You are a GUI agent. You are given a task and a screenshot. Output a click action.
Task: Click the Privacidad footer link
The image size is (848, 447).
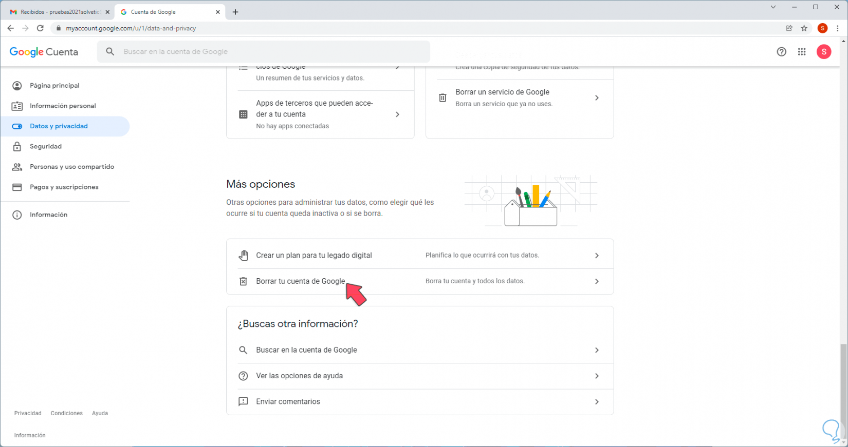(28, 413)
